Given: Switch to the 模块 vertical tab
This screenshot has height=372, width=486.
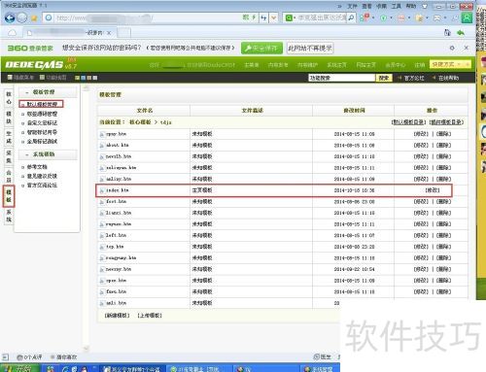Looking at the screenshot, I should click(9, 118).
